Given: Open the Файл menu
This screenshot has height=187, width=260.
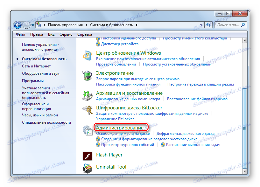Looking at the screenshot, I should click(20, 34).
